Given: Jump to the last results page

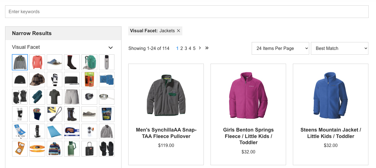Looking at the screenshot, I should (x=207, y=48).
